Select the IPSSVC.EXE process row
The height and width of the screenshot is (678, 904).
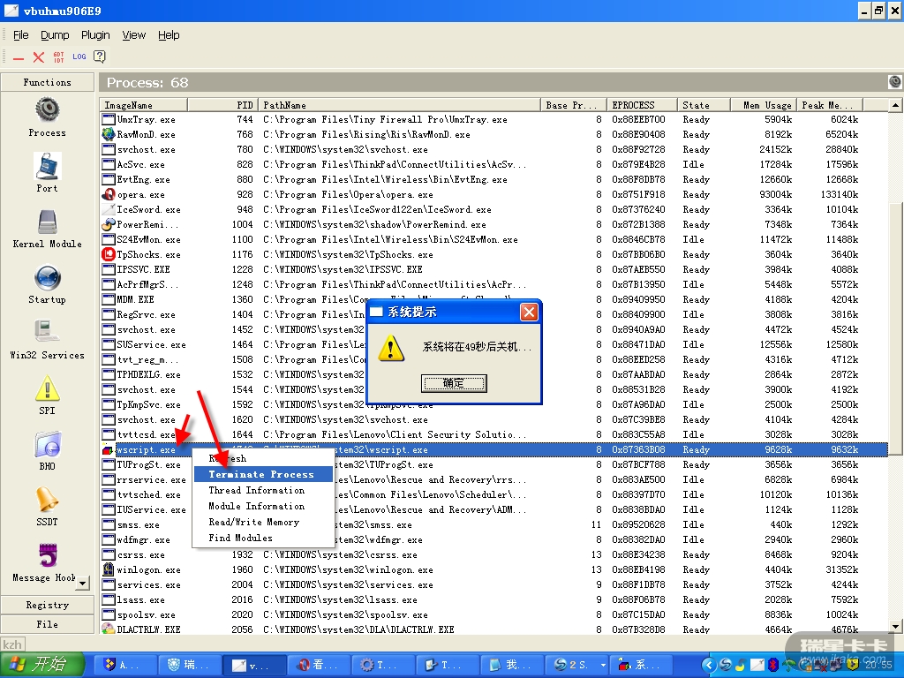[493, 269]
